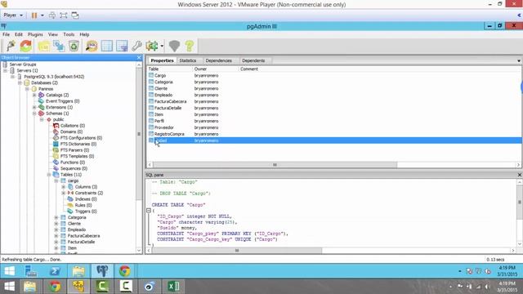Select the RegistroCompra row in Properties list

tap(335, 134)
